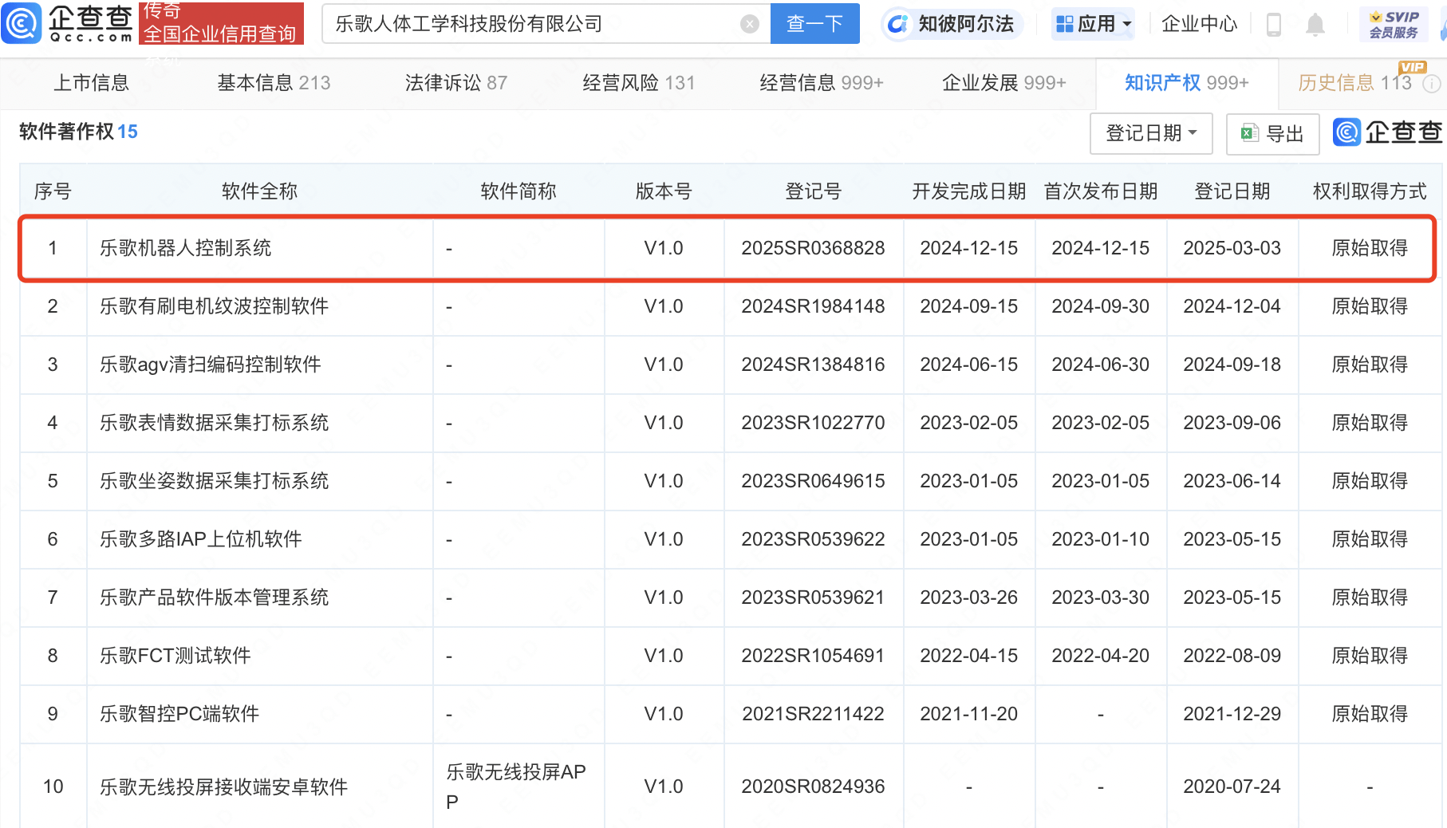The image size is (1447, 828).
Task: Select software name 乐歌表情数据采集打标系统
Action: [x=214, y=423]
